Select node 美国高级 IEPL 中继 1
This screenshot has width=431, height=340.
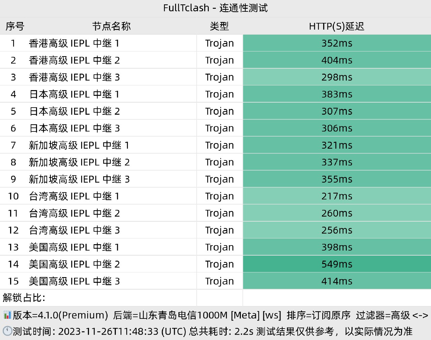click(74, 247)
